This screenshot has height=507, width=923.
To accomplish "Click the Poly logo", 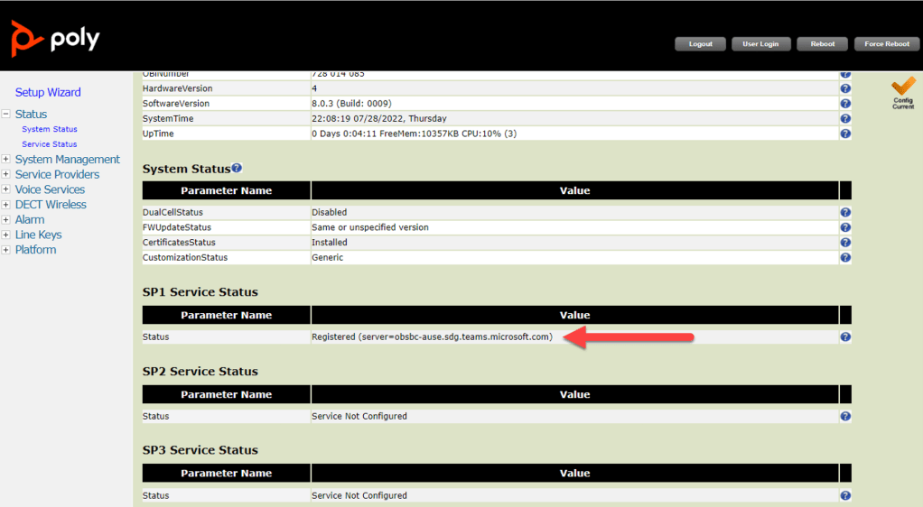I will point(55,39).
